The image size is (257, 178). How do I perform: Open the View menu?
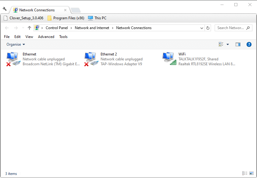(x=29, y=37)
